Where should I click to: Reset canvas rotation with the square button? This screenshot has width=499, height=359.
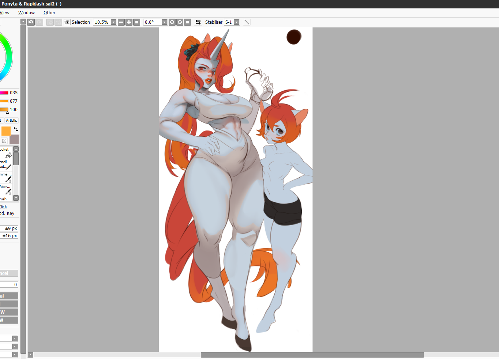(x=188, y=22)
